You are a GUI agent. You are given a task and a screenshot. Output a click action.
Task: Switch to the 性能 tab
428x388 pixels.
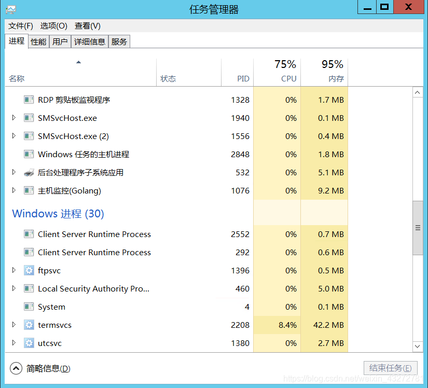[x=38, y=41]
